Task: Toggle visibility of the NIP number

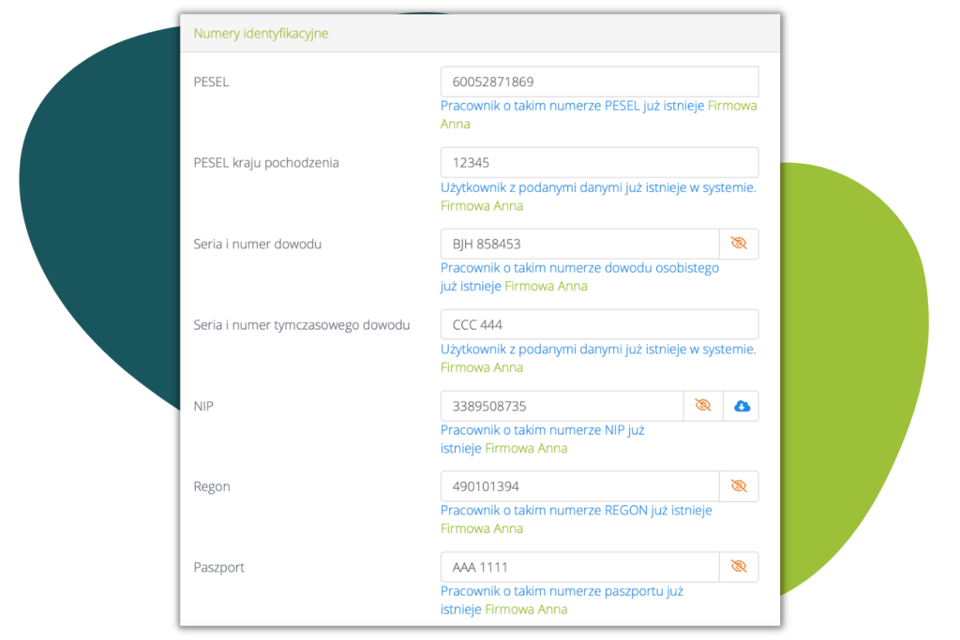Action: [703, 406]
